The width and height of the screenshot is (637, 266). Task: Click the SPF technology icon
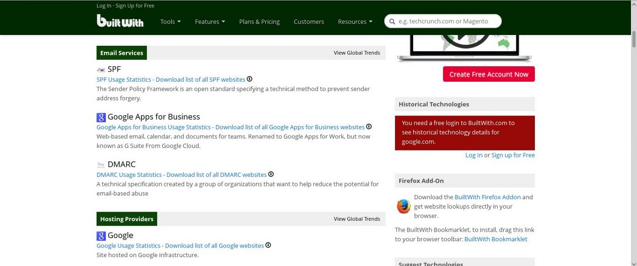click(x=101, y=70)
